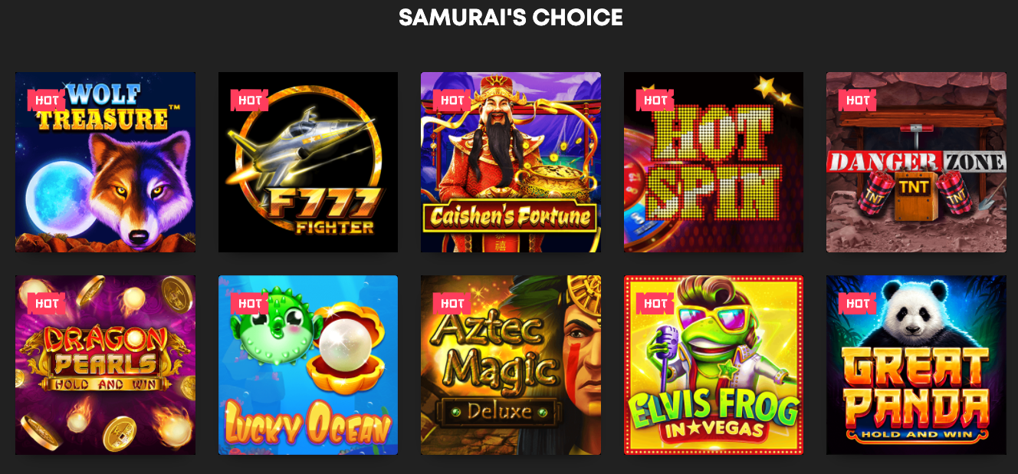
Task: Select Great Panda Hold and Win
Action: (x=916, y=365)
